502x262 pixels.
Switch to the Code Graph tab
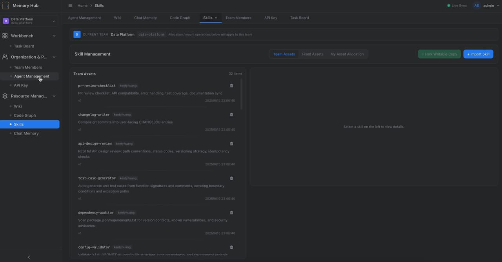[180, 18]
